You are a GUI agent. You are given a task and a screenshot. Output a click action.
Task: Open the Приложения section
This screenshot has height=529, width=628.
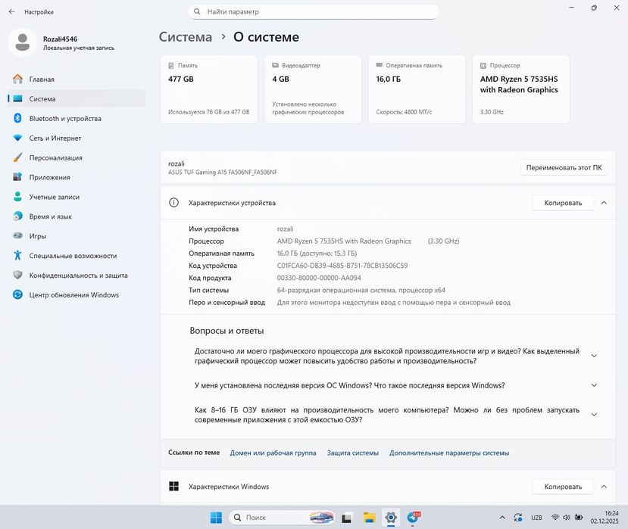76,177
